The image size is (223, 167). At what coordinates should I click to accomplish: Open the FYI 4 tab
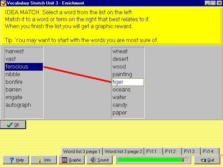pyautogui.click(x=210, y=151)
